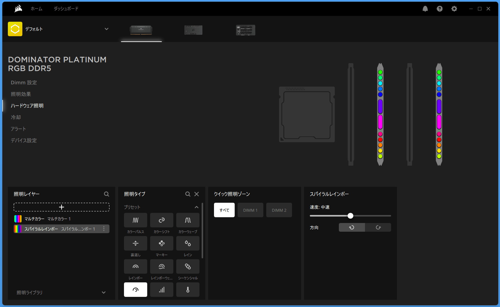Select the マーキー lighting type
This screenshot has width=500, height=307.
coord(162,243)
